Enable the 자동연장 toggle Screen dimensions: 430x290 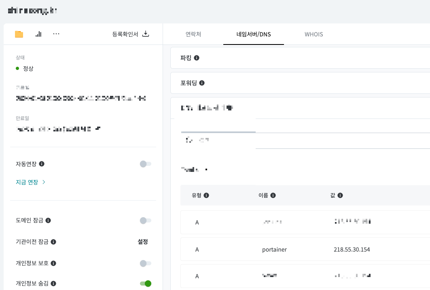click(146, 164)
